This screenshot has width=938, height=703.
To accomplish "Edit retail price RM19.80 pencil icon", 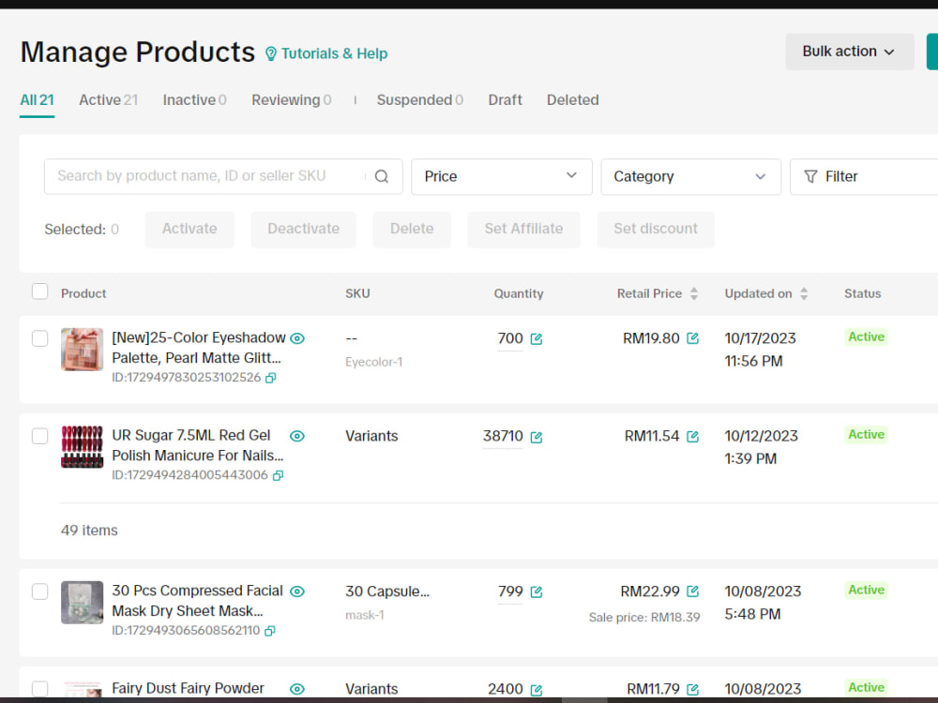I will pyautogui.click(x=693, y=338).
